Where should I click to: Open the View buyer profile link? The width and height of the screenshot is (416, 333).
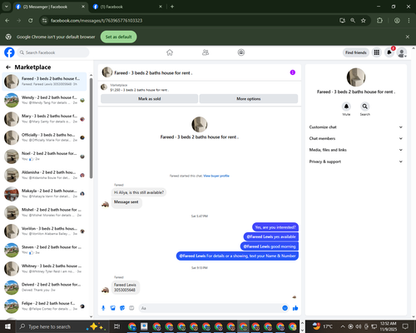216,176
